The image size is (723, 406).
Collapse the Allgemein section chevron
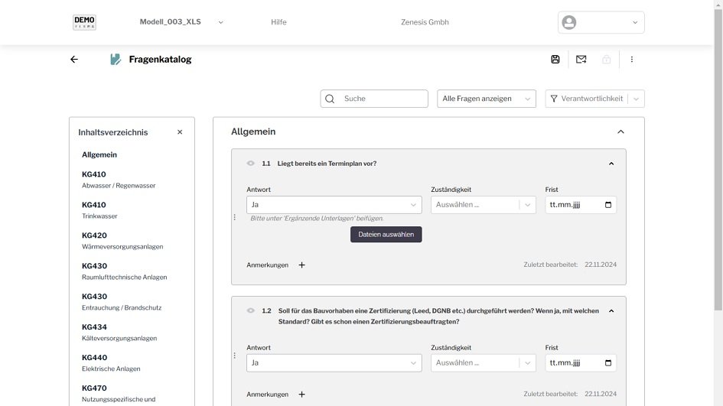click(x=620, y=132)
